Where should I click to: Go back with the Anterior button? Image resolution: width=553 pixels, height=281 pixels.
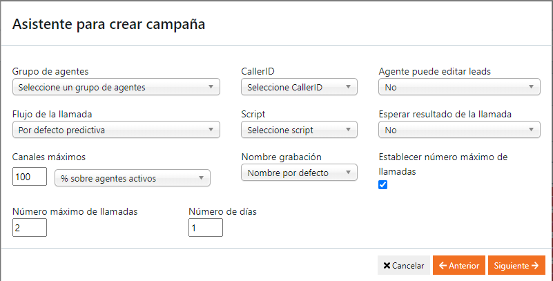(x=459, y=265)
